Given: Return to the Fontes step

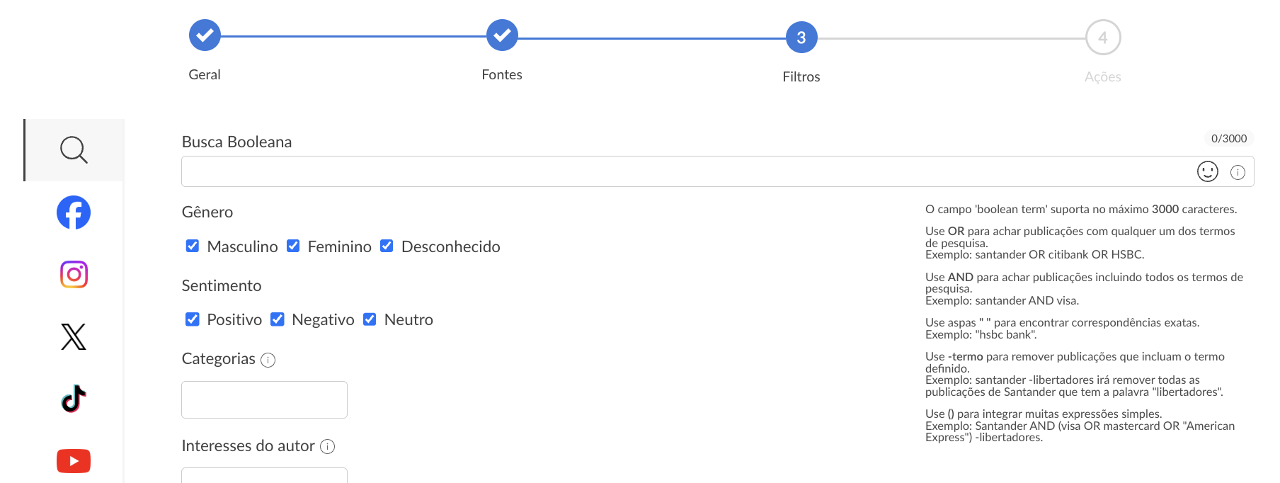Looking at the screenshot, I should click(x=502, y=35).
